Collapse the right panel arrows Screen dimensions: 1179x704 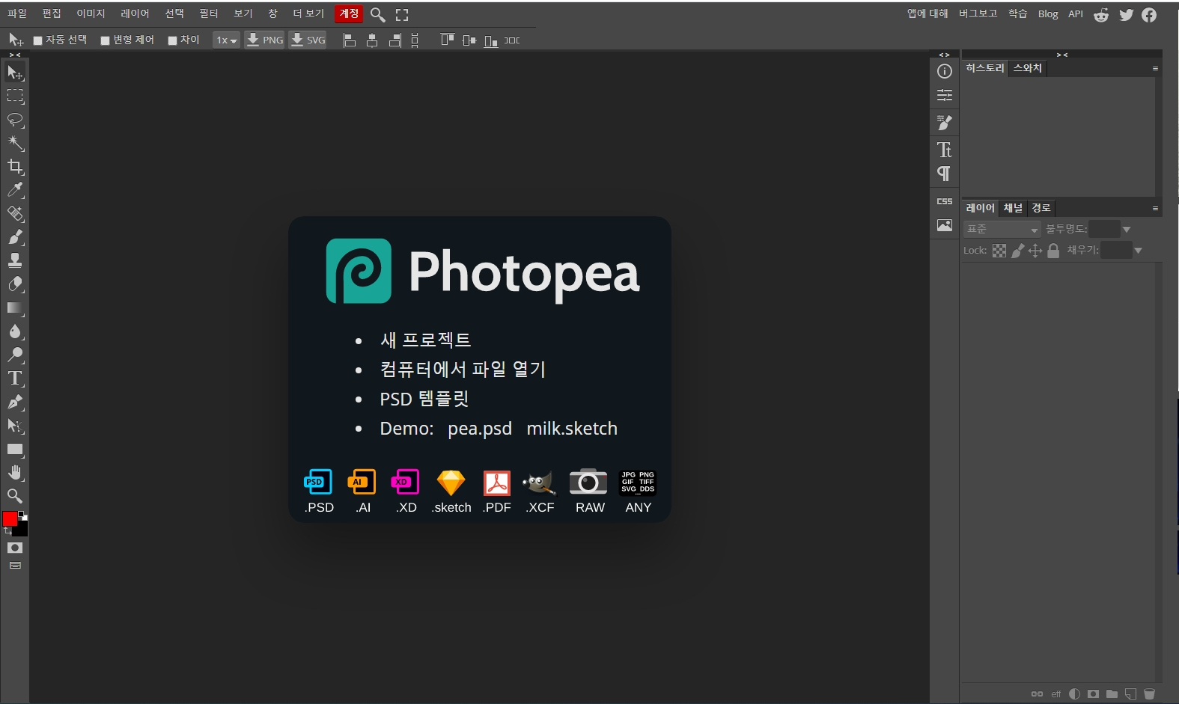click(1061, 55)
